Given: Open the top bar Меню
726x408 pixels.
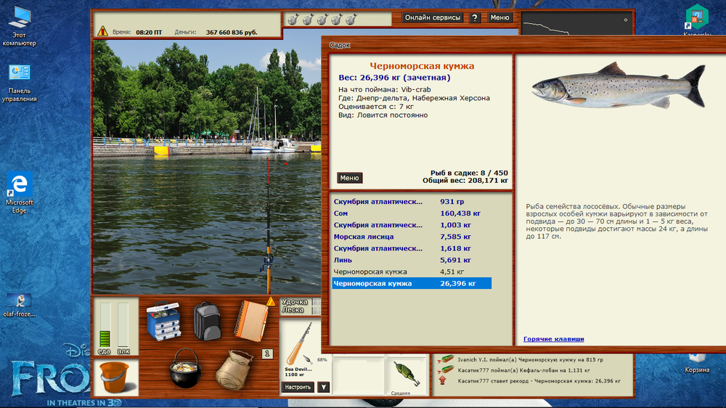Looking at the screenshot, I should tap(499, 17).
